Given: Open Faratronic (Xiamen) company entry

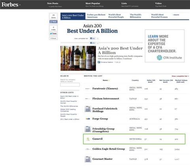Looking at the screenshot, I should [105, 89].
